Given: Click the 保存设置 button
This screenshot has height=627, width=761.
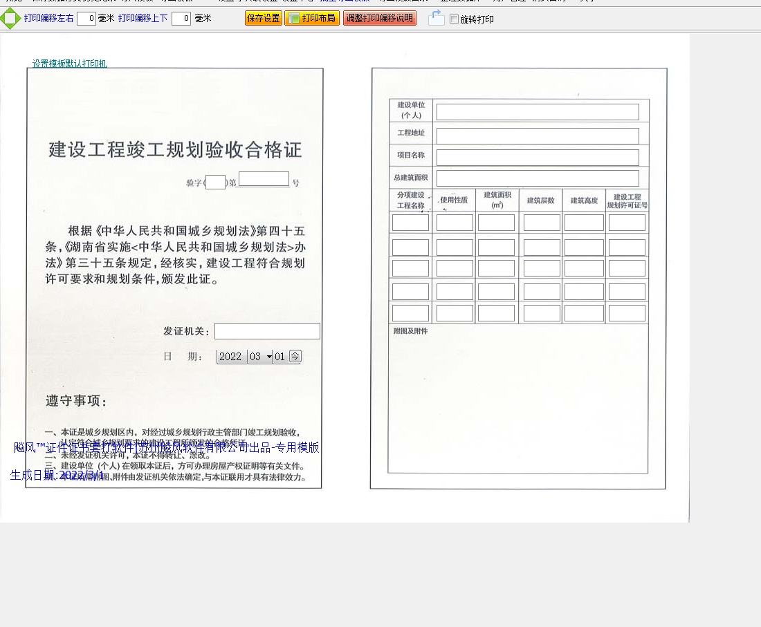Looking at the screenshot, I should tap(264, 19).
